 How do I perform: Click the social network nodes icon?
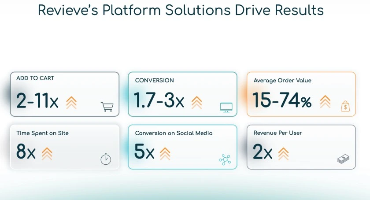225,159
